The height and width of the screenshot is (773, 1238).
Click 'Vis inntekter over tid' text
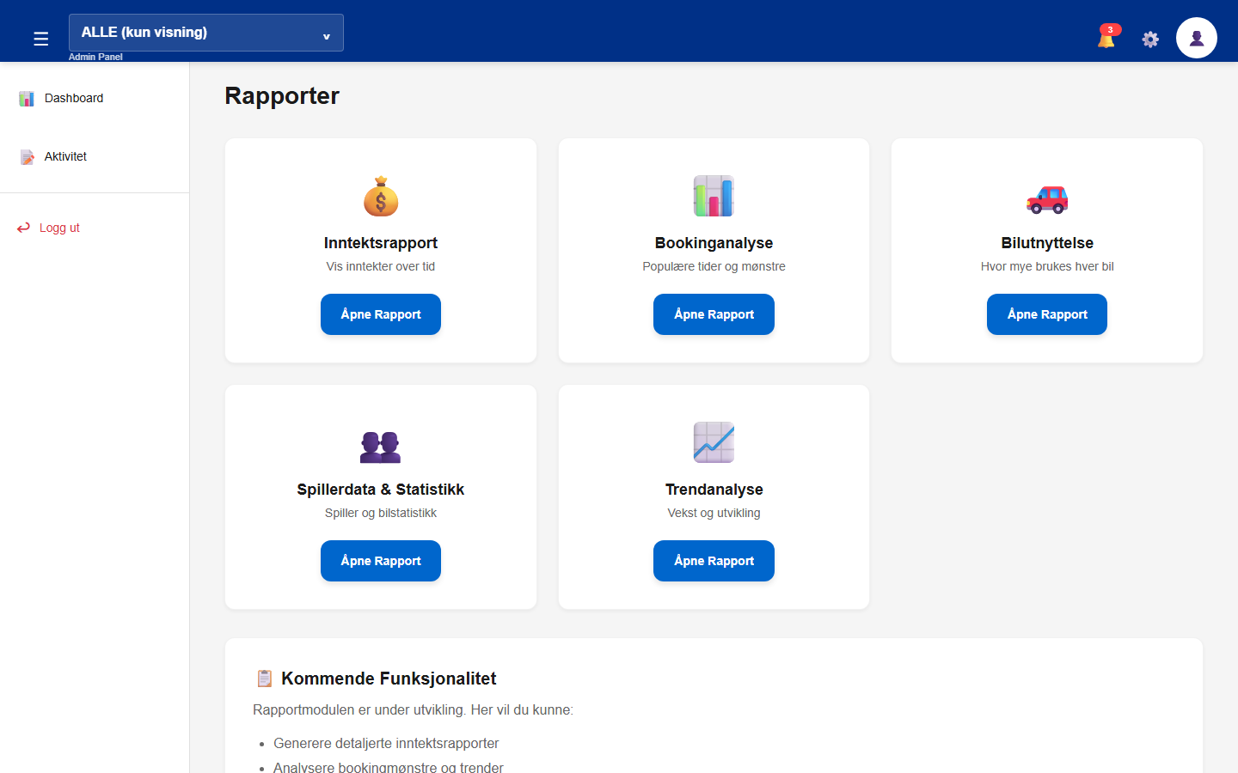click(x=381, y=266)
